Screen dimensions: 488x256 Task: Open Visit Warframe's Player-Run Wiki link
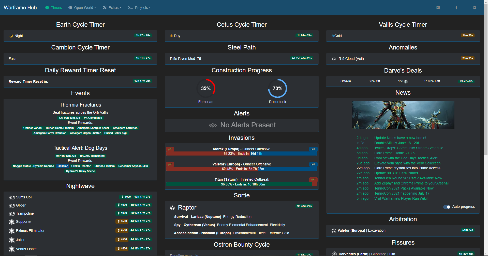click(401, 199)
